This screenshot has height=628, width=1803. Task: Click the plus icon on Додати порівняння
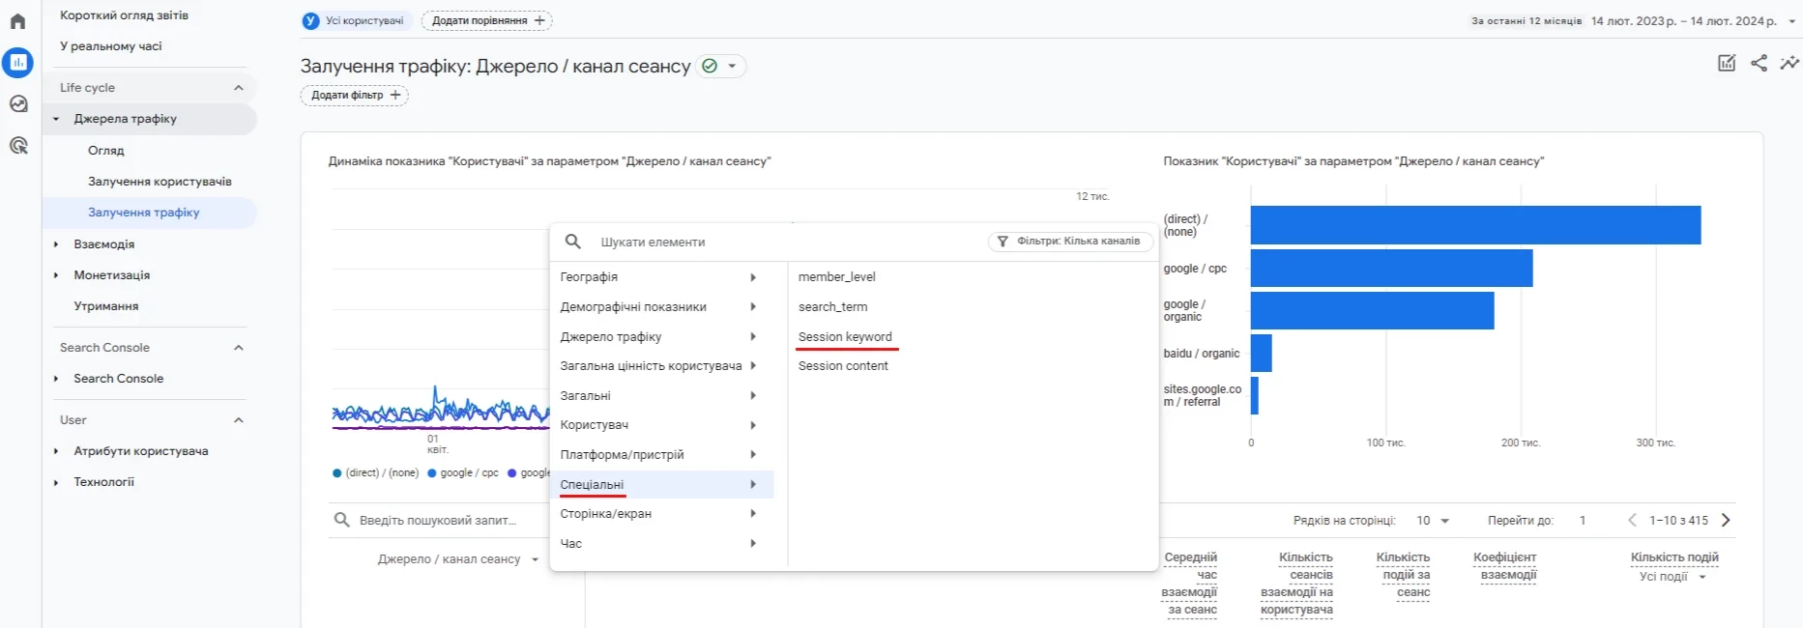pos(539,20)
